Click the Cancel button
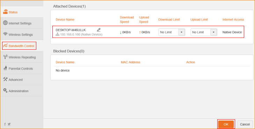 coord(245,124)
